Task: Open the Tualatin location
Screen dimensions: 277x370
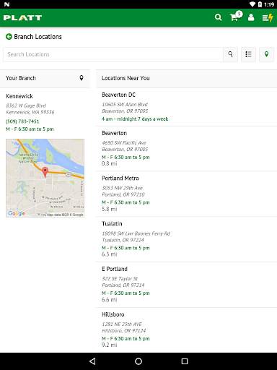Action: click(x=186, y=239)
